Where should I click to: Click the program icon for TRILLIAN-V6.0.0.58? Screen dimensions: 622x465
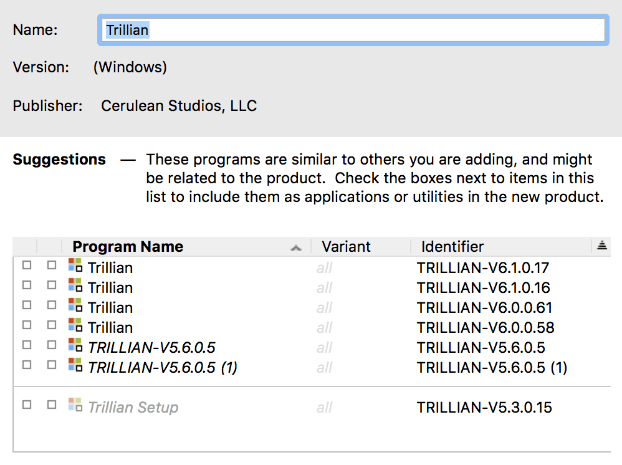click(75, 326)
